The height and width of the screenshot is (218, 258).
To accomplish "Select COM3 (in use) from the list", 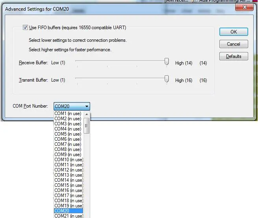I will (68, 124).
